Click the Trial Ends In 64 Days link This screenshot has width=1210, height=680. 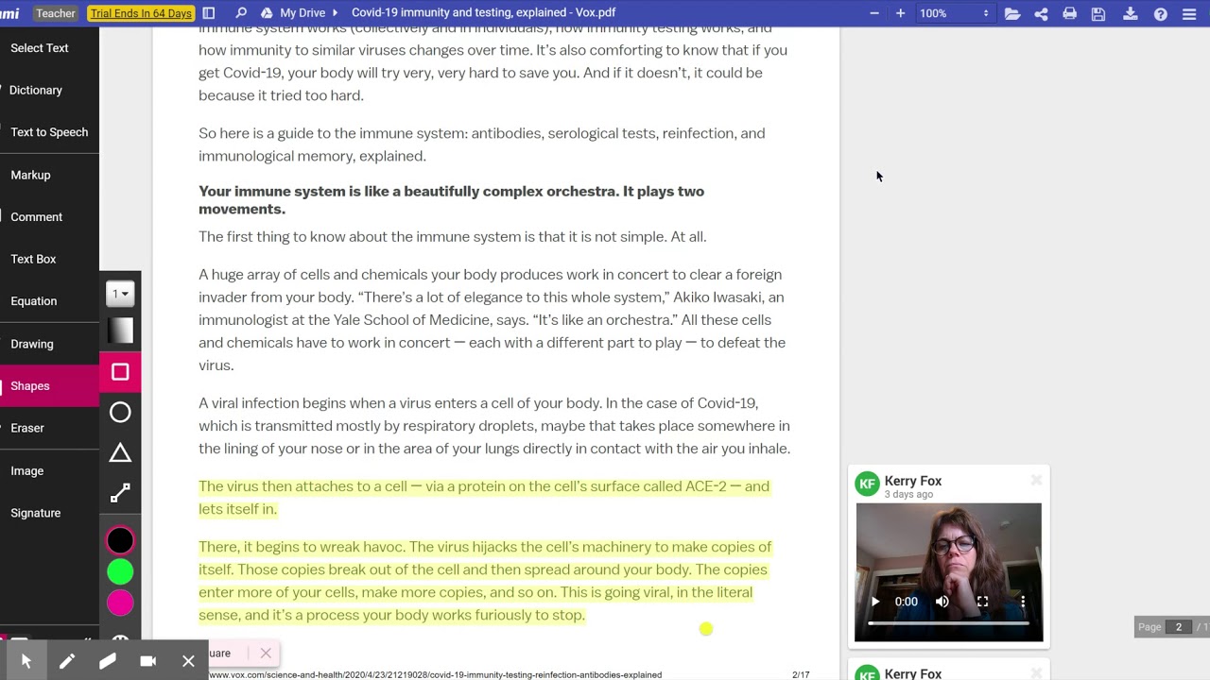[141, 13]
